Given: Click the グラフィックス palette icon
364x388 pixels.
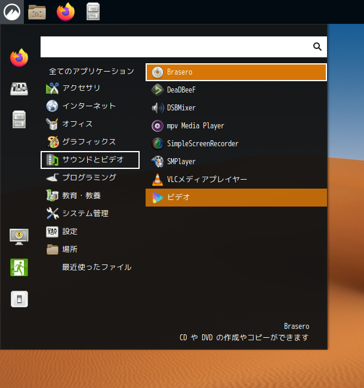Looking at the screenshot, I should [x=53, y=142].
